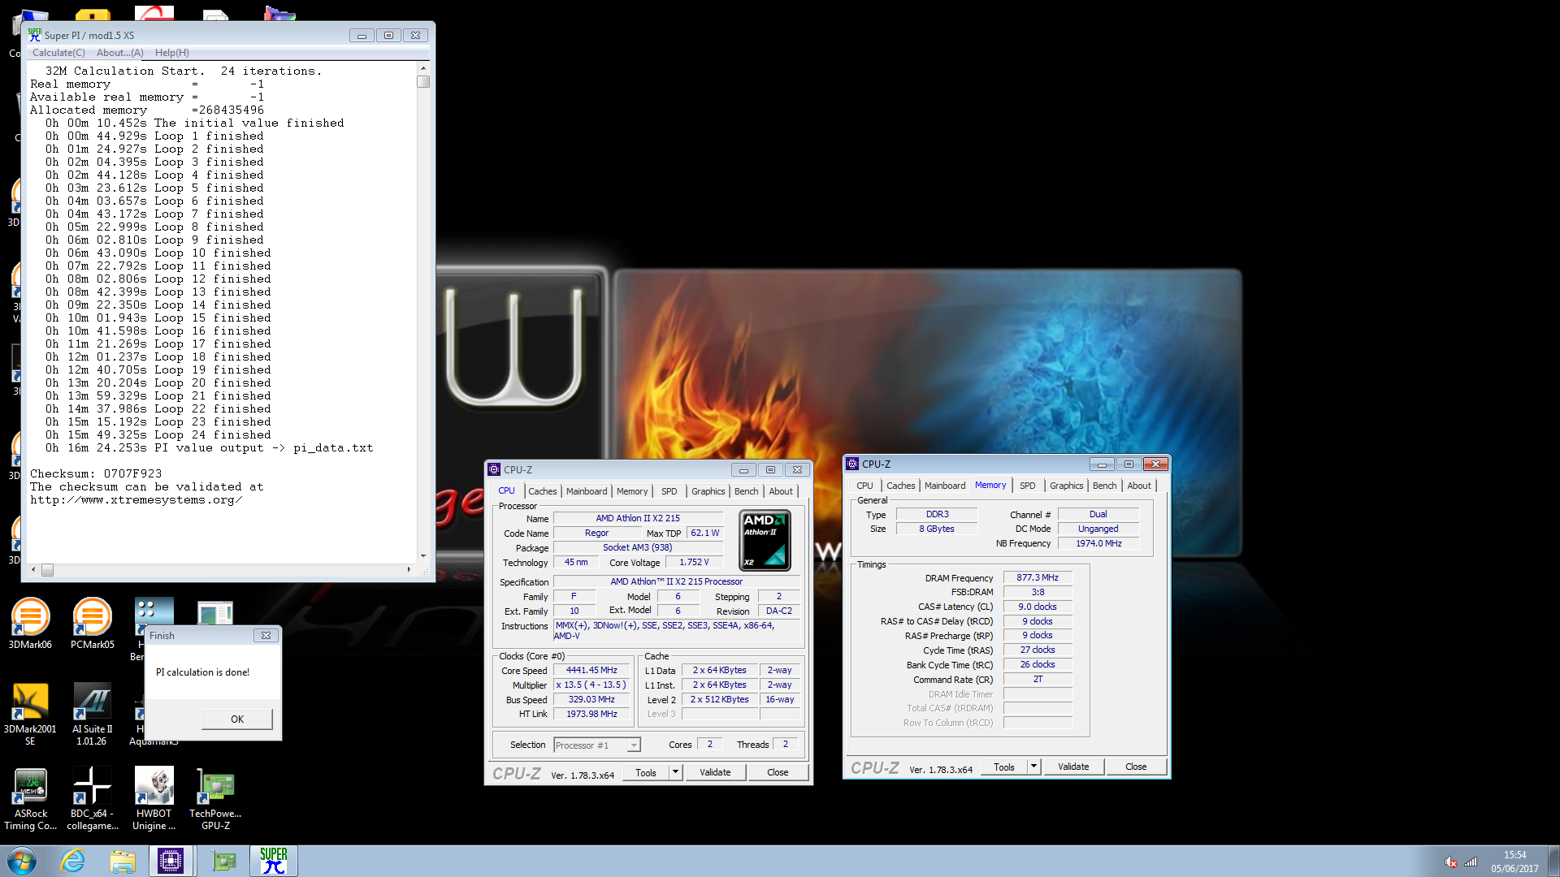The height and width of the screenshot is (877, 1560).
Task: Click the Checksum: 0707F923 line in Super PI
Action: coord(96,473)
